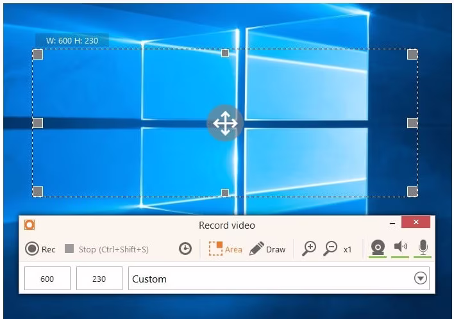Click the top-right selection handle
Screen dimensions: 454x319
412,54
